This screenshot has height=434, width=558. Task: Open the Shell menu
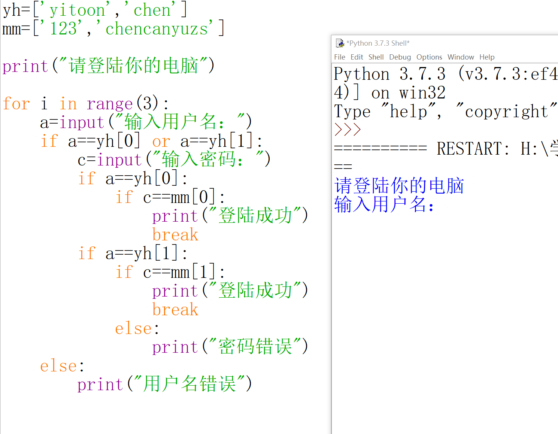376,57
